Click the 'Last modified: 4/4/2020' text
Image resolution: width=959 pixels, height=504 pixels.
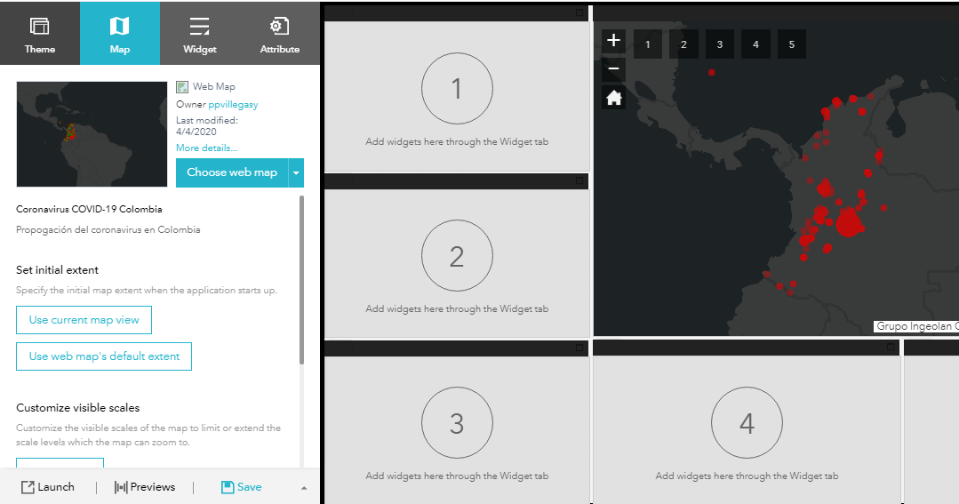point(207,126)
